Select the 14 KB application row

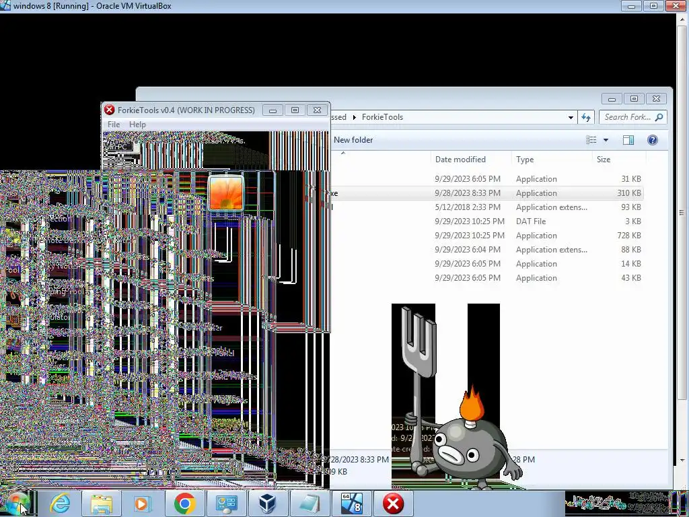(487, 264)
